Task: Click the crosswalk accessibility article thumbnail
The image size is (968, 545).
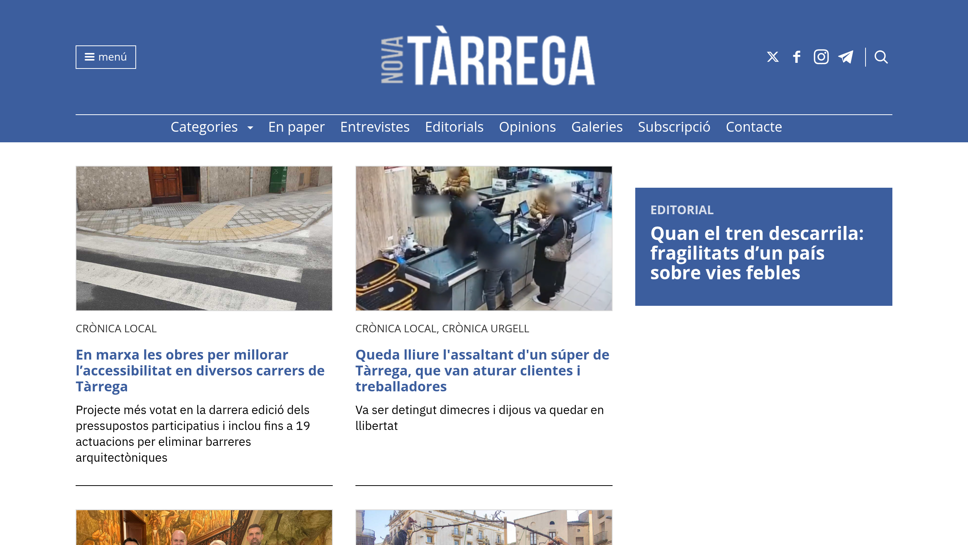Action: click(204, 238)
